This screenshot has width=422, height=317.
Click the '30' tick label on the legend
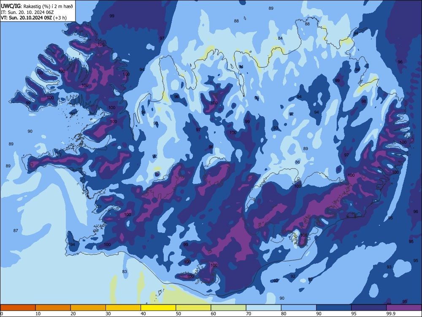pos(108,314)
